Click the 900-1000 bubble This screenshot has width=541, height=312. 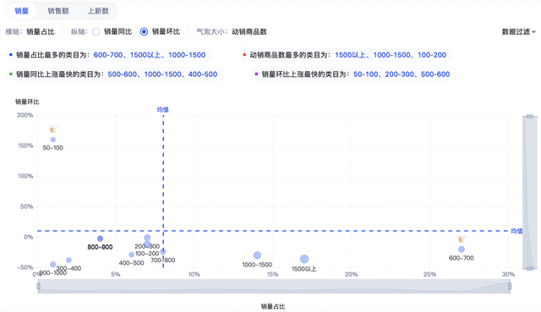(x=52, y=265)
